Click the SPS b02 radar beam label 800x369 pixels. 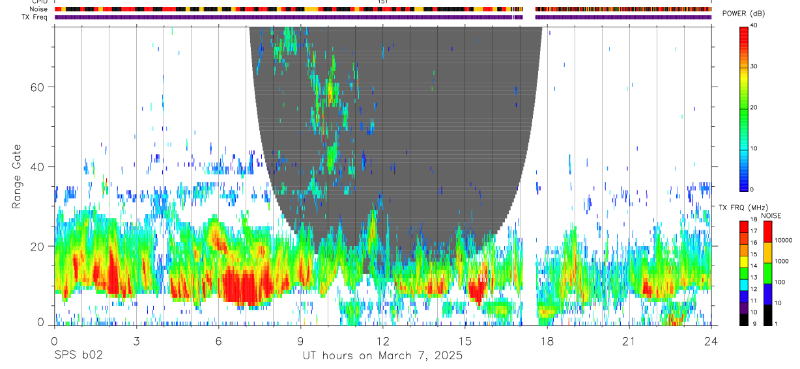click(x=78, y=355)
